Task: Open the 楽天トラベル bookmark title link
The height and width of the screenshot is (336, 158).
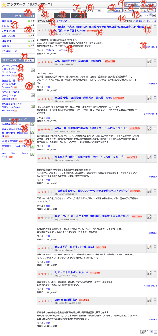Action: point(92,216)
